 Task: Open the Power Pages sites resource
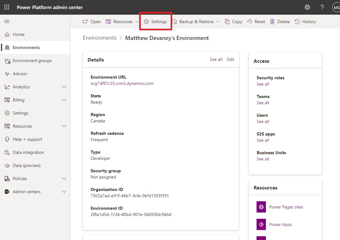coord(261,207)
